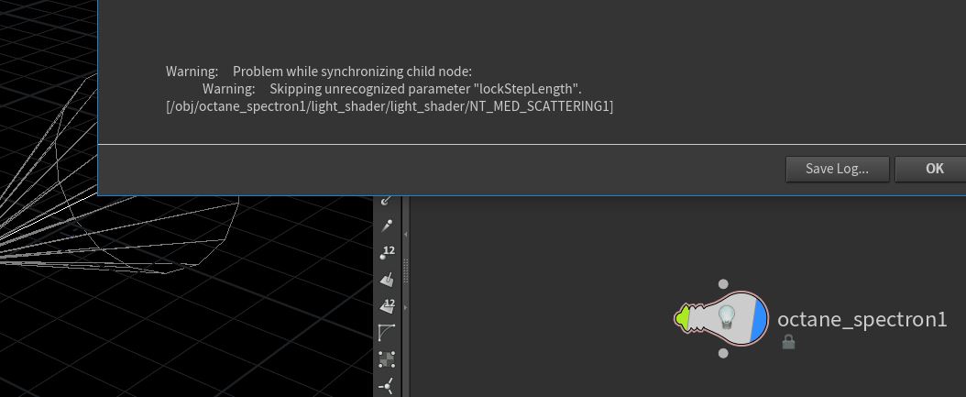
Task: Select the pin-shaped point tool icon
Action: pos(387,226)
